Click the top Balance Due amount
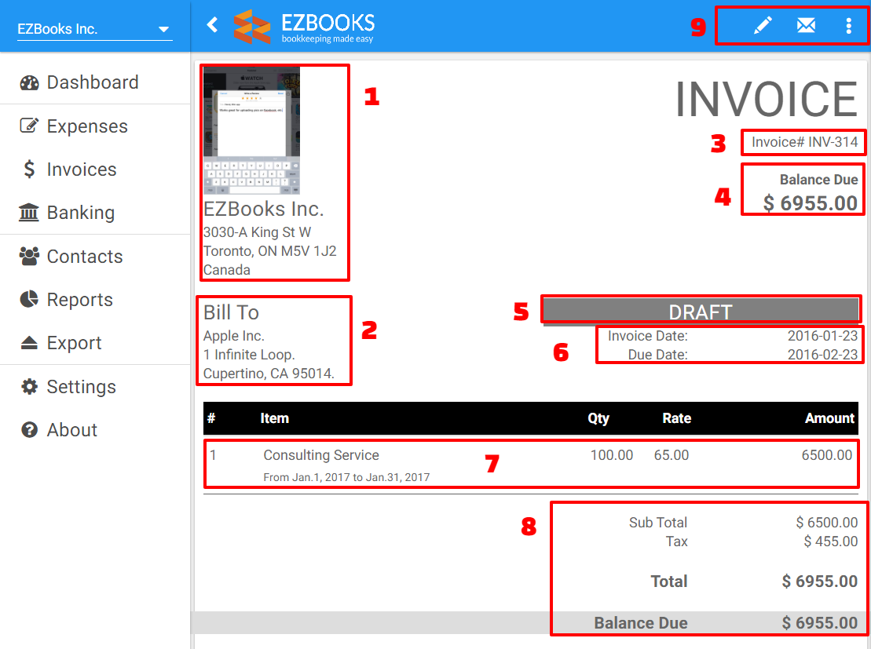Image resolution: width=871 pixels, height=649 pixels. pyautogui.click(x=811, y=203)
